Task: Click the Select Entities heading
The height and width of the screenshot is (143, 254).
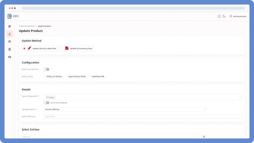Action: [x=30, y=129]
